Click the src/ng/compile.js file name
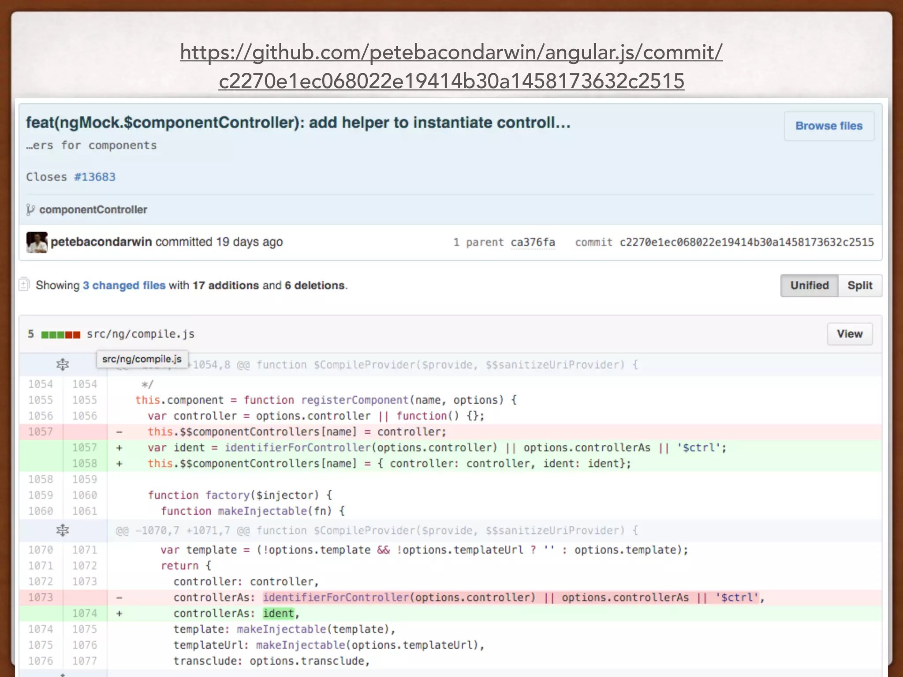The image size is (903, 677). tap(141, 334)
